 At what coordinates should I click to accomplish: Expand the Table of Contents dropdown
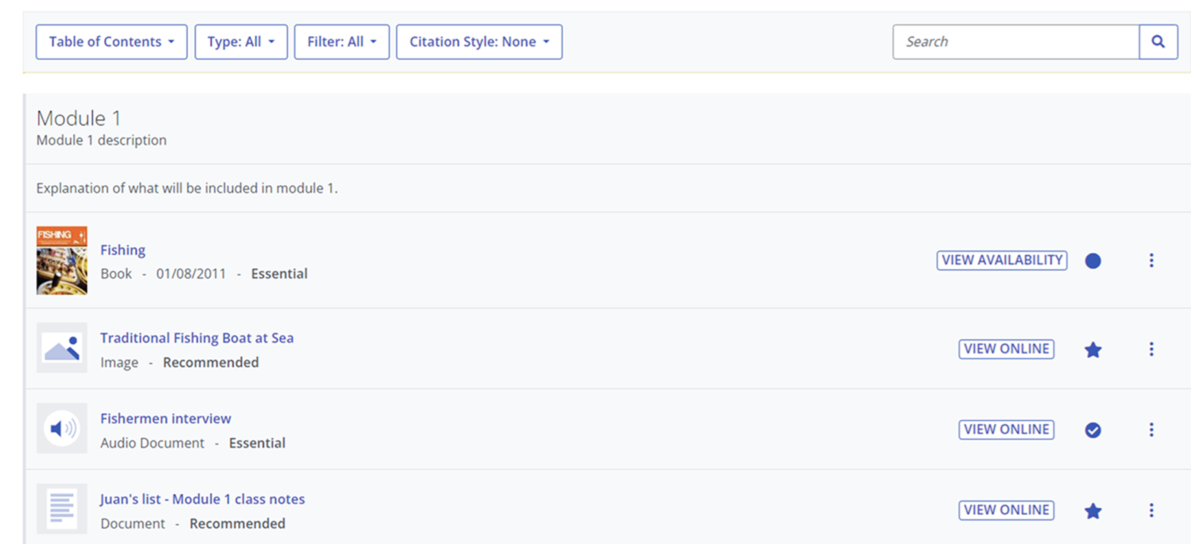tap(111, 42)
